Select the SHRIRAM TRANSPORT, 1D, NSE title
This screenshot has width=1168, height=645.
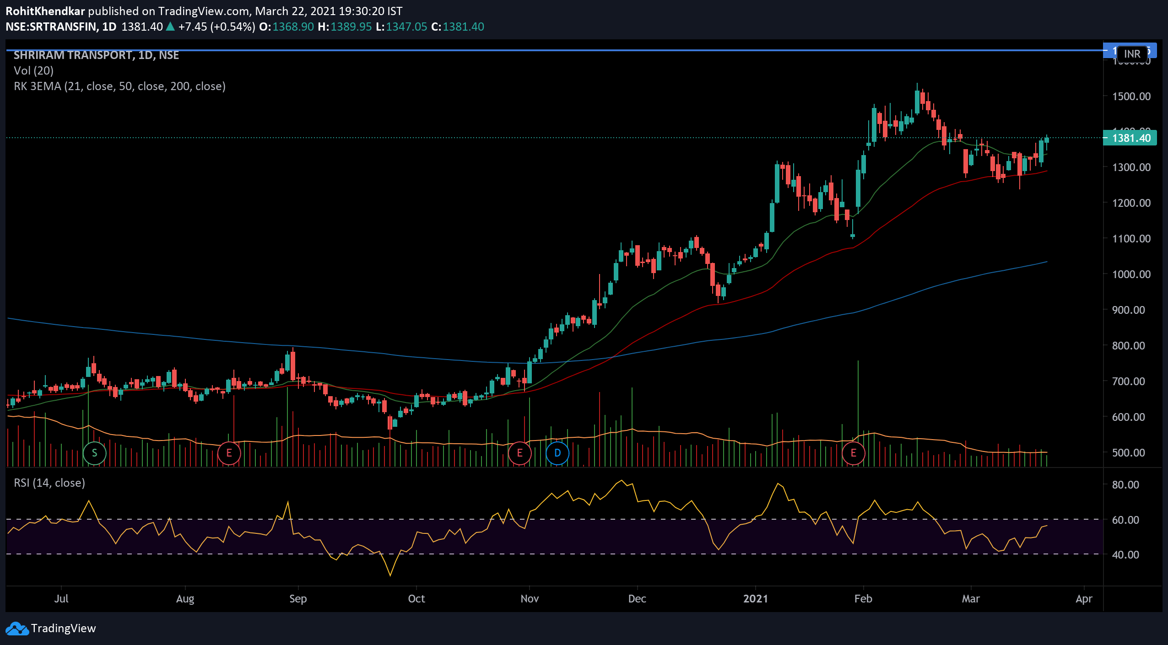tap(96, 55)
